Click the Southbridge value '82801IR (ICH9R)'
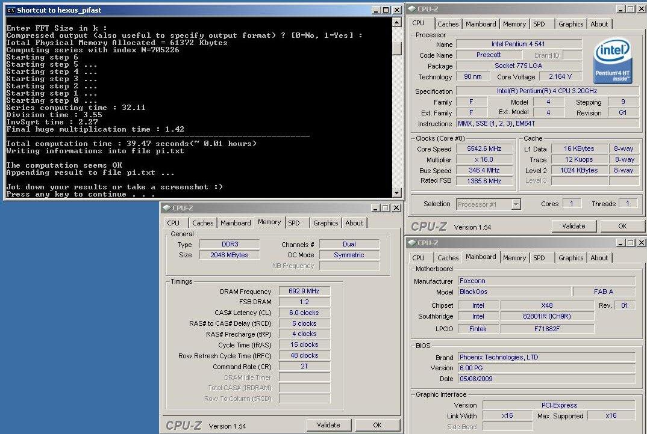This screenshot has height=434, width=647. [547, 316]
